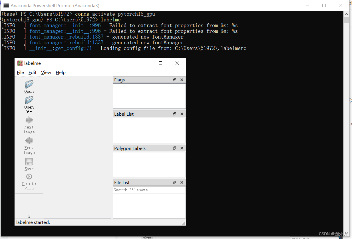Open the Edit menu
Viewport: 352px width, 239px height.
point(32,72)
